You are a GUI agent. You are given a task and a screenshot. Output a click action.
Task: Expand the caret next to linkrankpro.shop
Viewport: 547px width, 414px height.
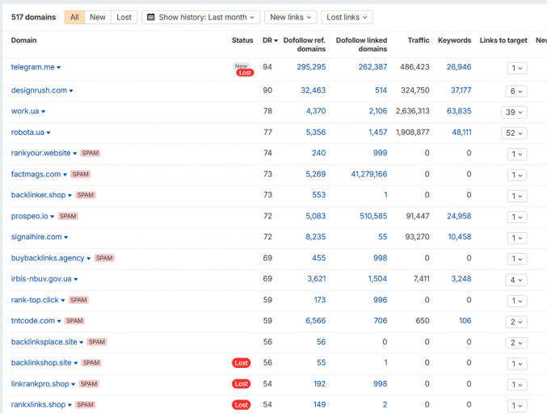pyautogui.click(x=74, y=384)
